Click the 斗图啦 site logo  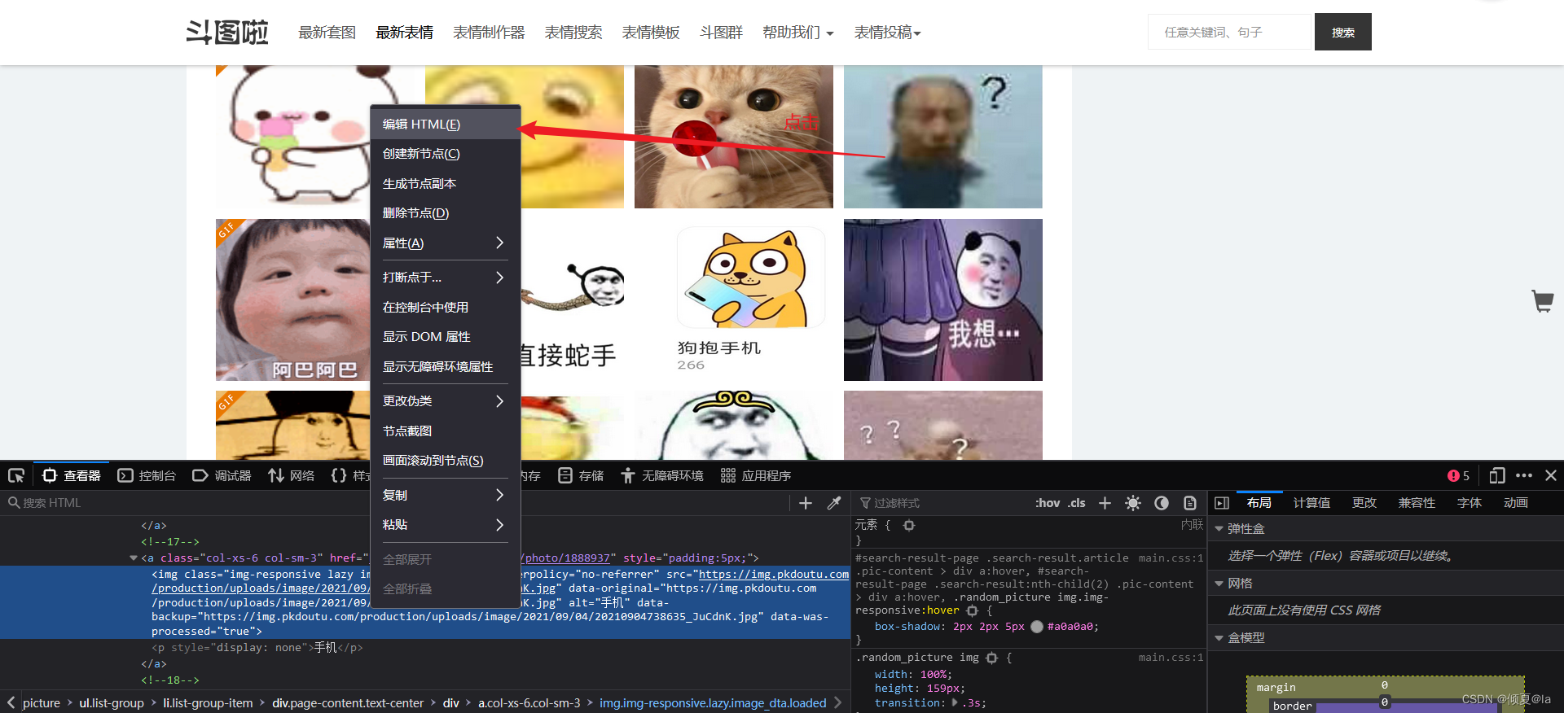227,32
